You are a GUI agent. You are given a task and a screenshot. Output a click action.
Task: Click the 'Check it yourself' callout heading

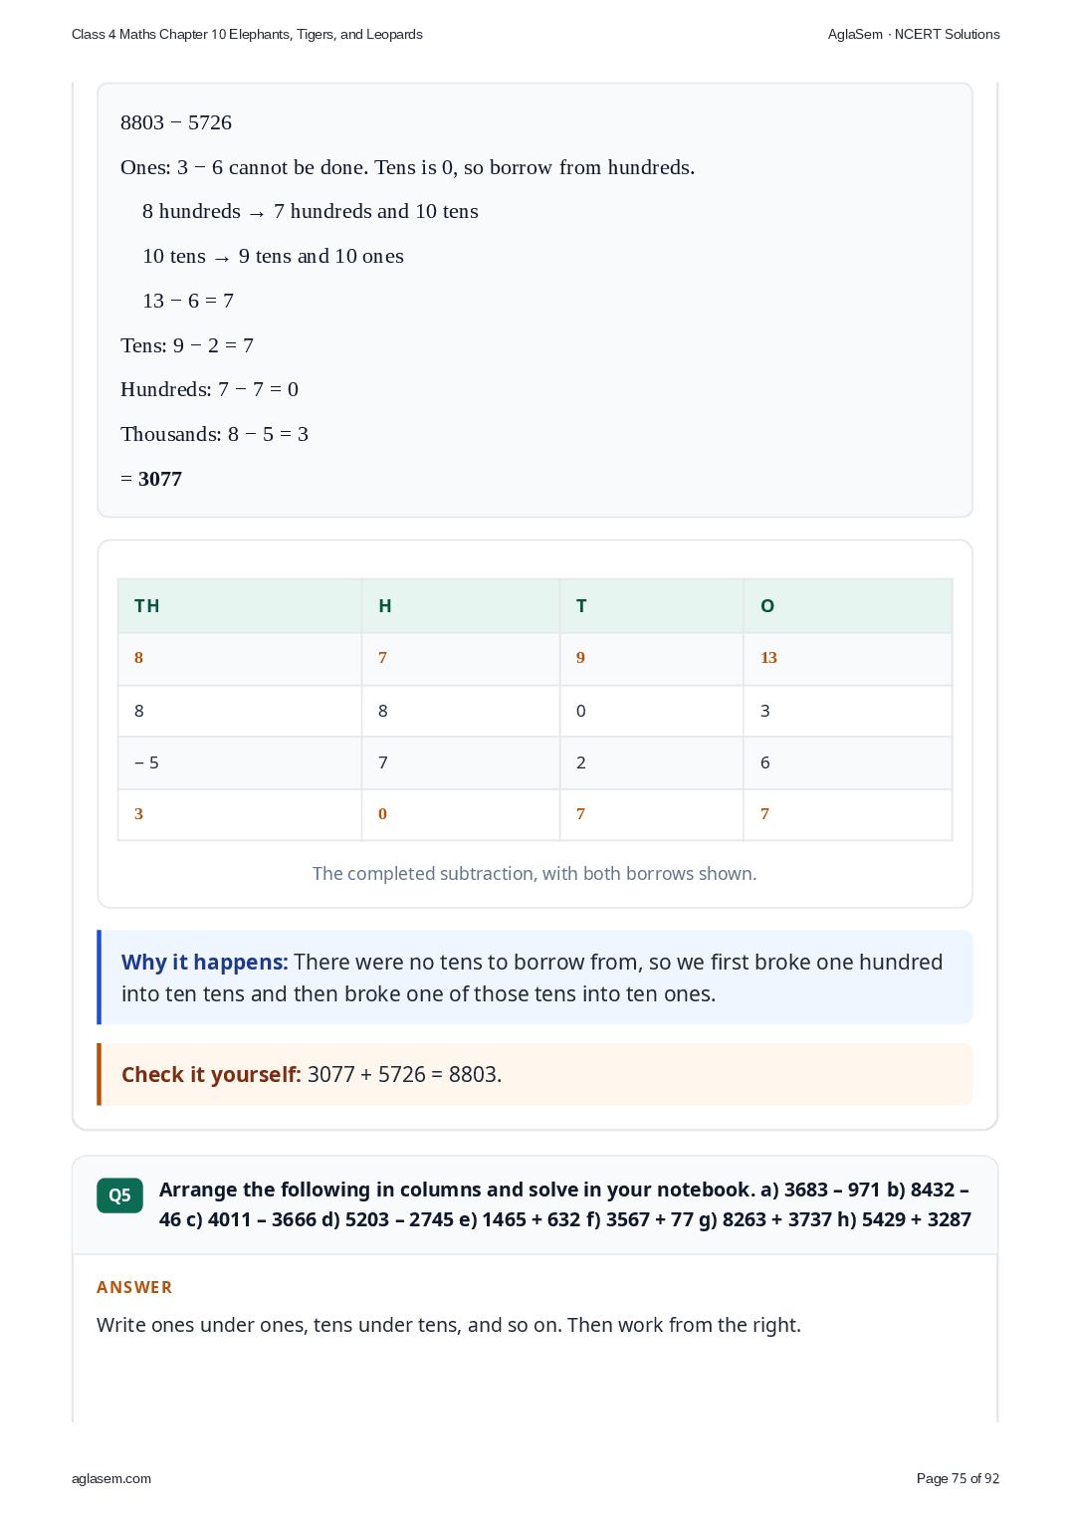coord(211,1075)
